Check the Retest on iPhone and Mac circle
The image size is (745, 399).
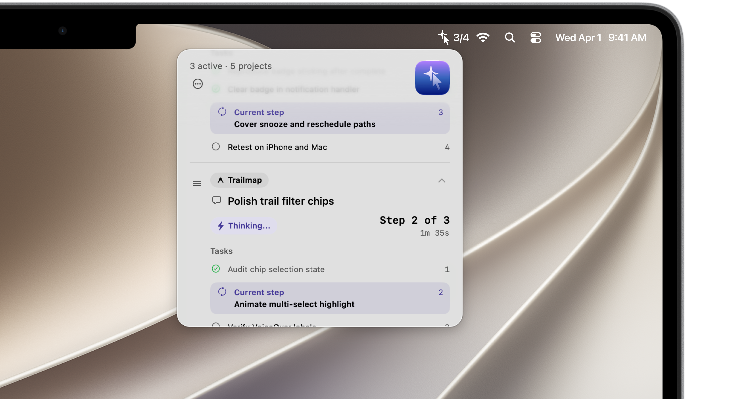[x=216, y=147]
